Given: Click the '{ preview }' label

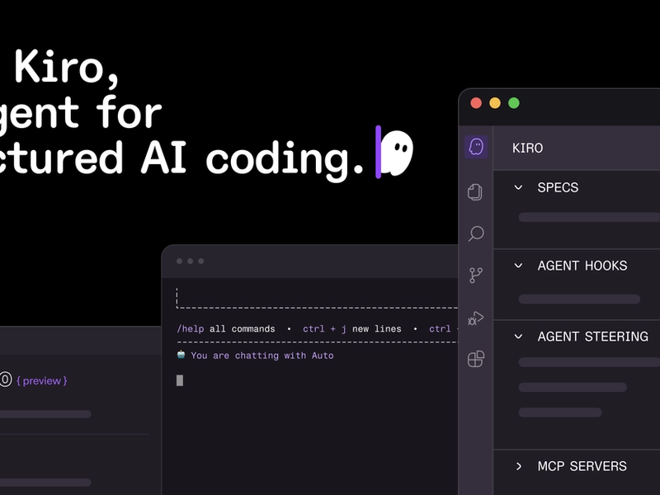Looking at the screenshot, I should 42,381.
